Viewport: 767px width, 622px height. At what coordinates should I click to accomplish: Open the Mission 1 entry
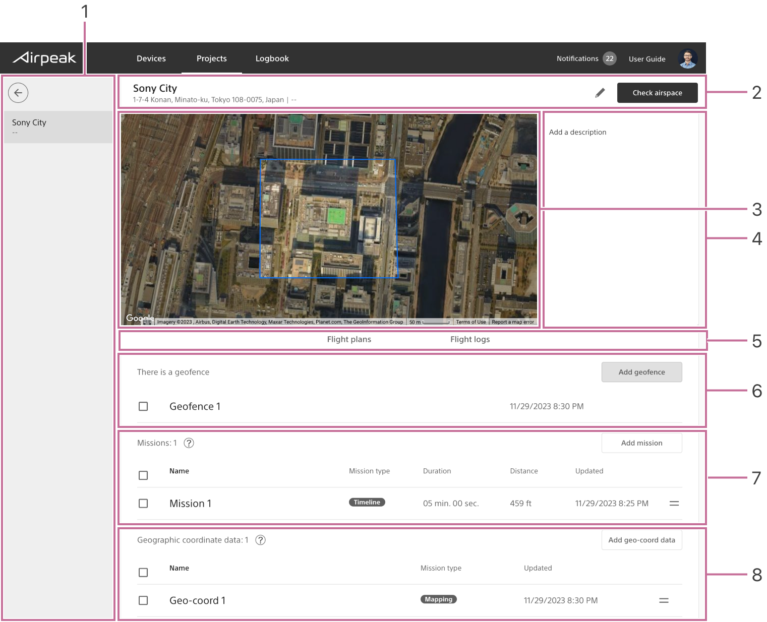point(191,504)
